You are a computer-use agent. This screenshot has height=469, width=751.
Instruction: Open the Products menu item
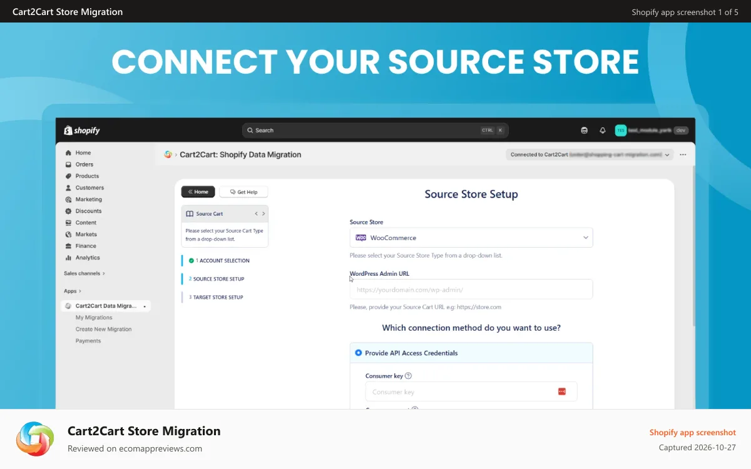point(87,176)
